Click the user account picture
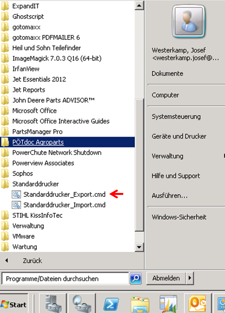 pyautogui.click(x=189, y=21)
